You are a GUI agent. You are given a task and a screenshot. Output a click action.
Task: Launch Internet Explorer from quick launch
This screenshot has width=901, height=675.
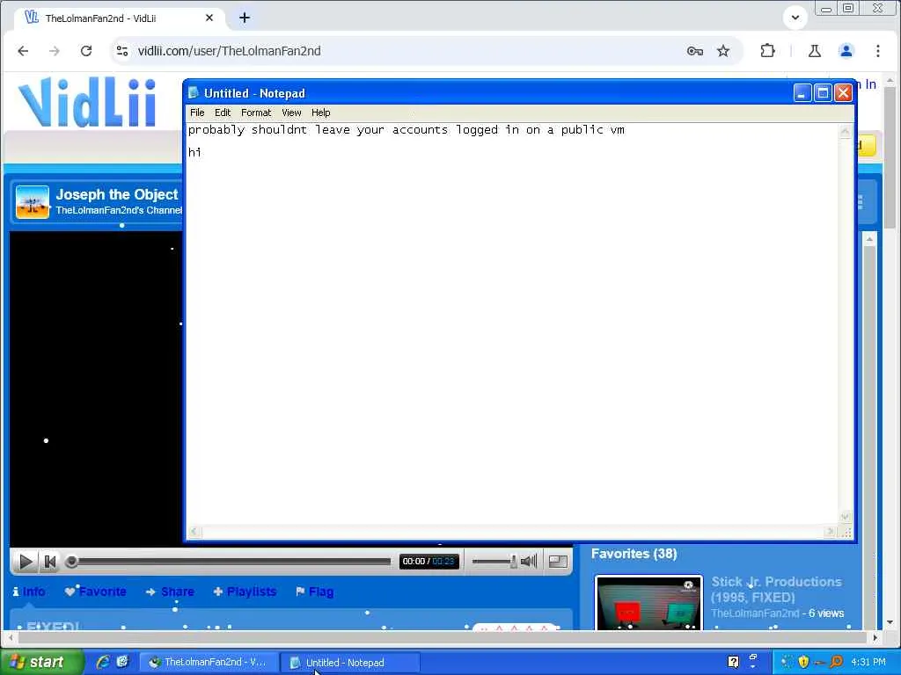(x=104, y=662)
